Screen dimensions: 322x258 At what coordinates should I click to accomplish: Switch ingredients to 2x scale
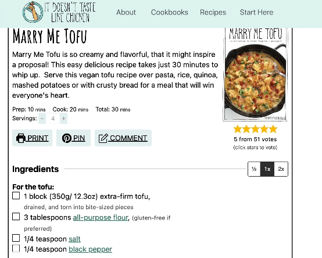(281, 169)
